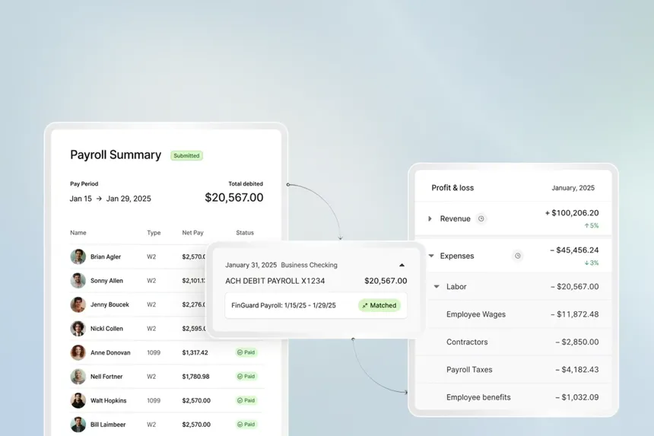
Task: Click Nell Fortner's avatar photo
Action: pos(78,377)
